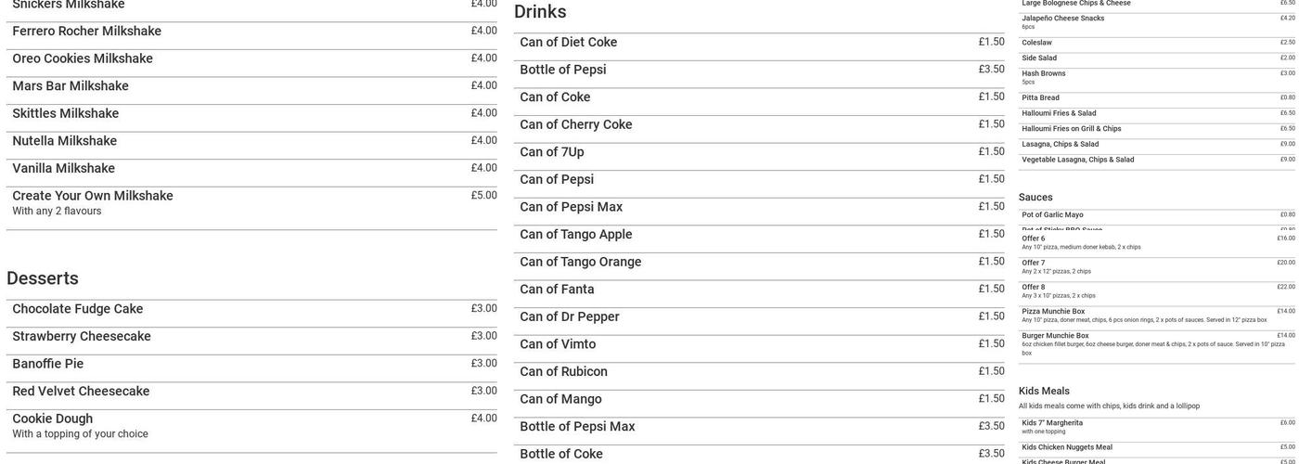This screenshot has height=464, width=1299.
Task: Click Pot of Garlic Mayo sauce
Action: click(x=1052, y=215)
